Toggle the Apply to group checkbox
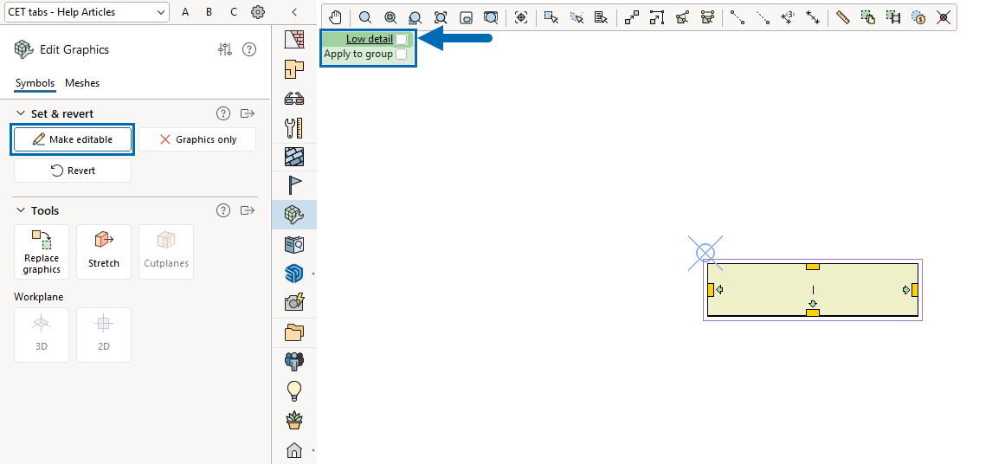1005x464 pixels. [402, 55]
